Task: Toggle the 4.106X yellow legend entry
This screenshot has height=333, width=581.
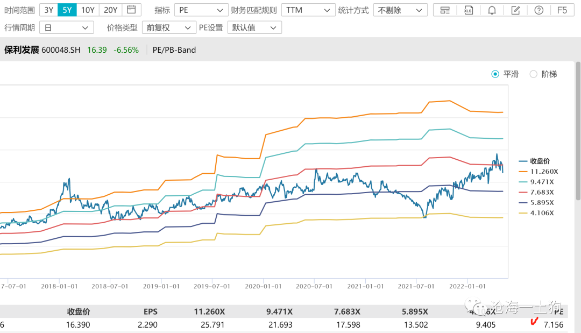Action: [536, 212]
